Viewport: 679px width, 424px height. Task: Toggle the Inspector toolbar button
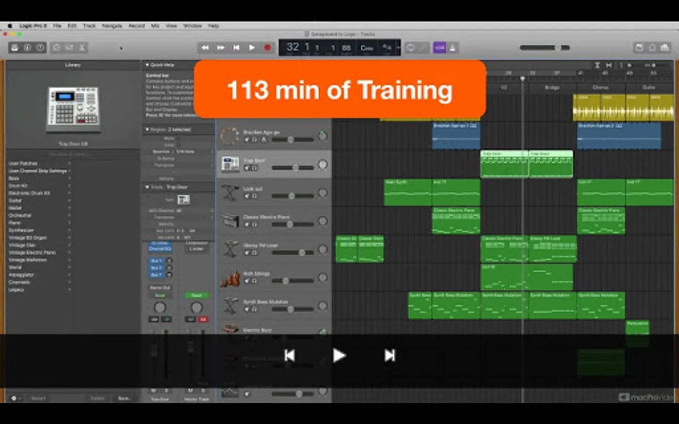[27, 48]
